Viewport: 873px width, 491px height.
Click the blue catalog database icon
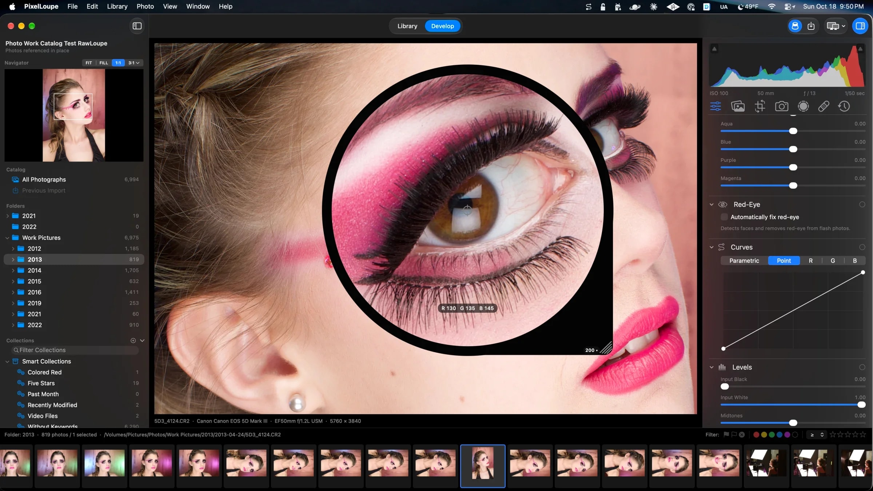pyautogui.click(x=795, y=26)
